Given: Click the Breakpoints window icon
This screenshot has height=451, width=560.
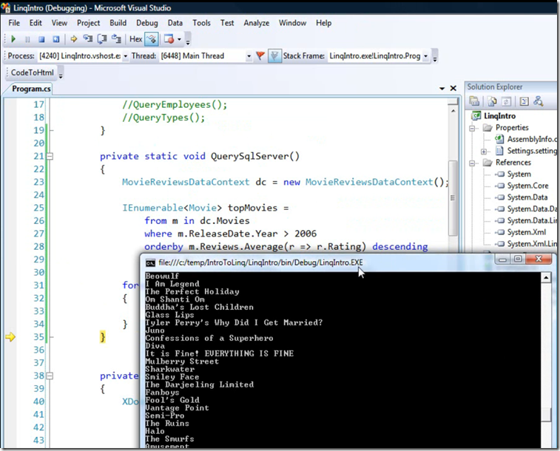Looking at the screenshot, I should 169,39.
